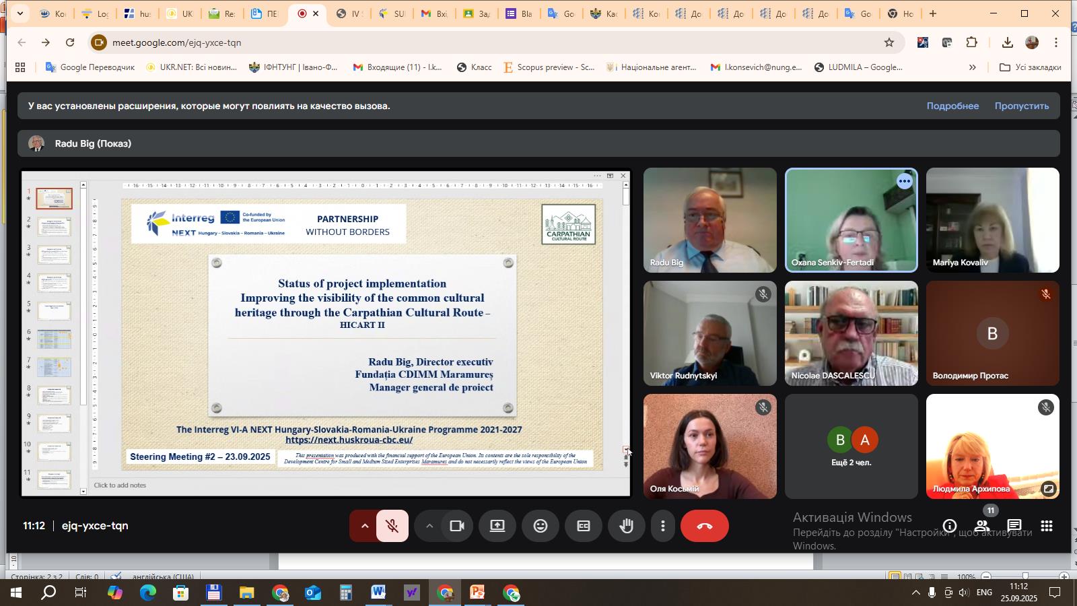
Task: Open Google Переводчик bookmark
Action: click(x=90, y=67)
